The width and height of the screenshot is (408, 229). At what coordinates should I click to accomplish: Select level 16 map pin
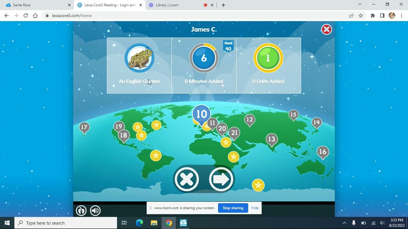point(323,152)
